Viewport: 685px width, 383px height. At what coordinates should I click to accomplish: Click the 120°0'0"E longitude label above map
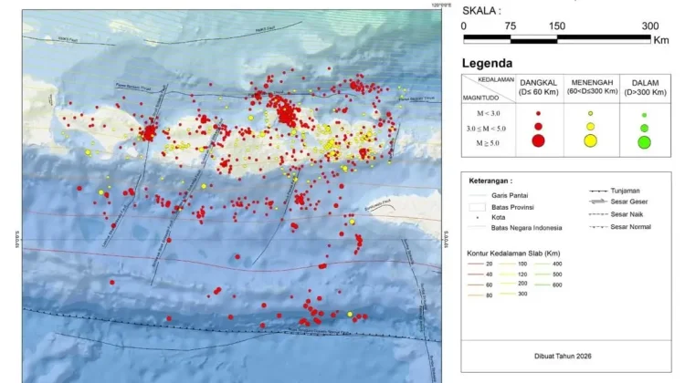tap(441, 5)
